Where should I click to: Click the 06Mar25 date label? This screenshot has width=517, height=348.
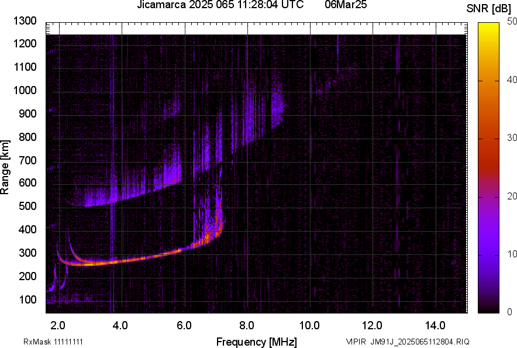pos(346,5)
